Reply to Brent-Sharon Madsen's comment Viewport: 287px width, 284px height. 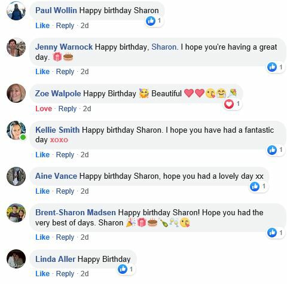click(65, 237)
